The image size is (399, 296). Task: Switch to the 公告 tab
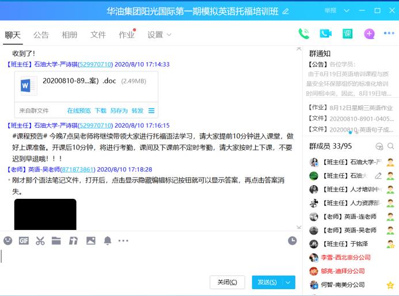(41, 35)
